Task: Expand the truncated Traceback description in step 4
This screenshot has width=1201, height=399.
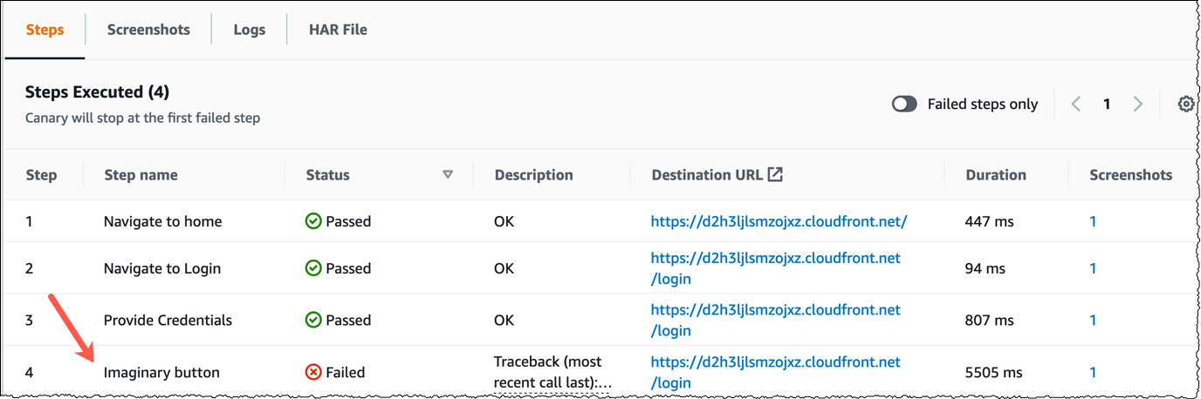Action: pos(546,372)
